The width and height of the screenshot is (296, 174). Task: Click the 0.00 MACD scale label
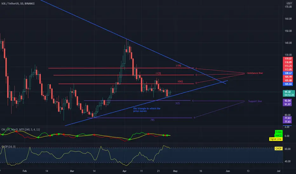click(x=287, y=136)
